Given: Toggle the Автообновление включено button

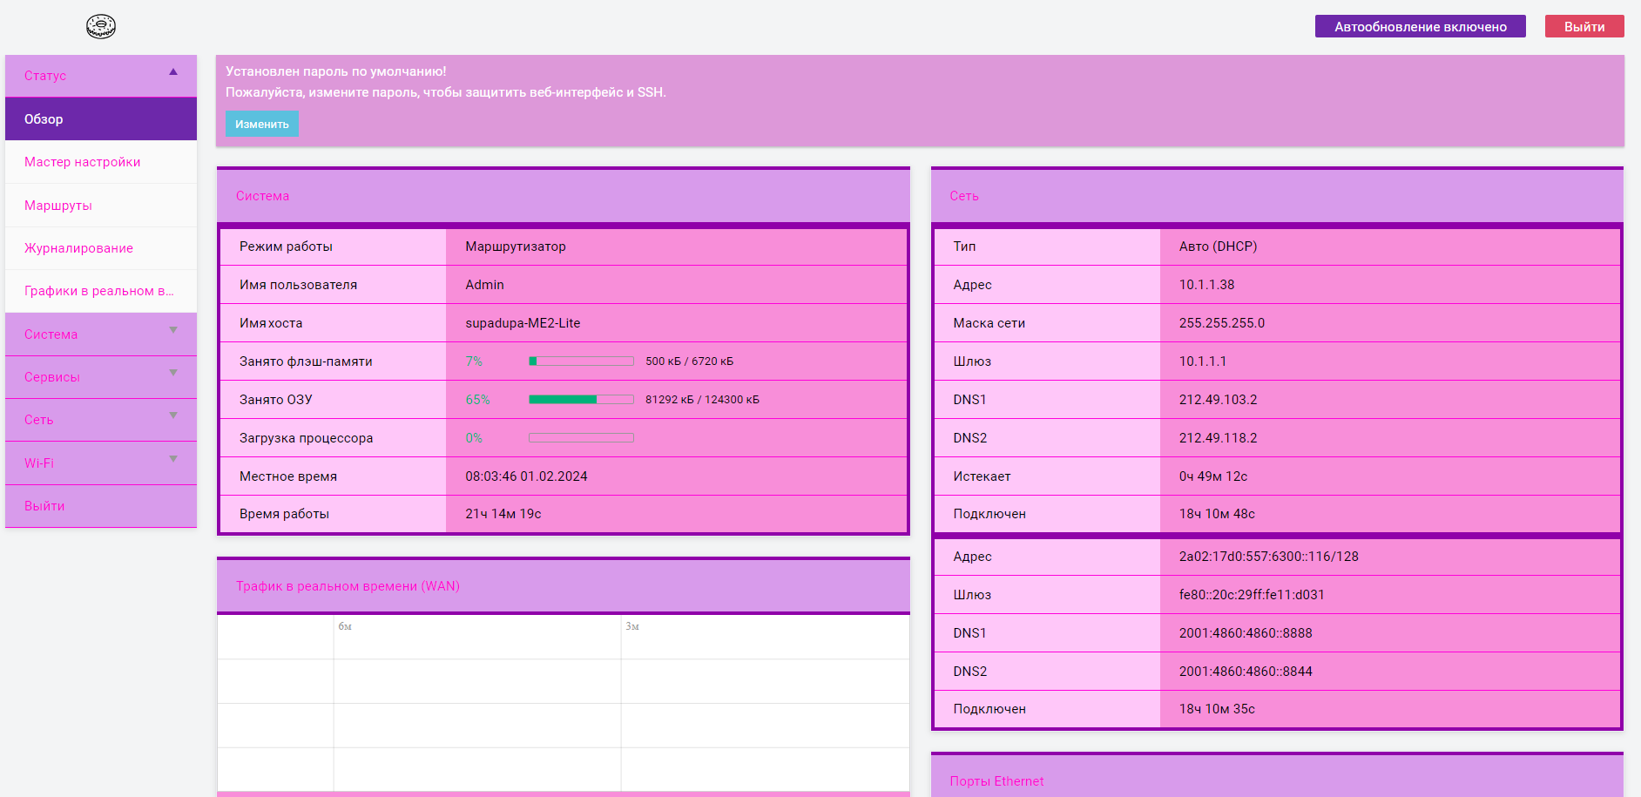Looking at the screenshot, I should (x=1420, y=27).
